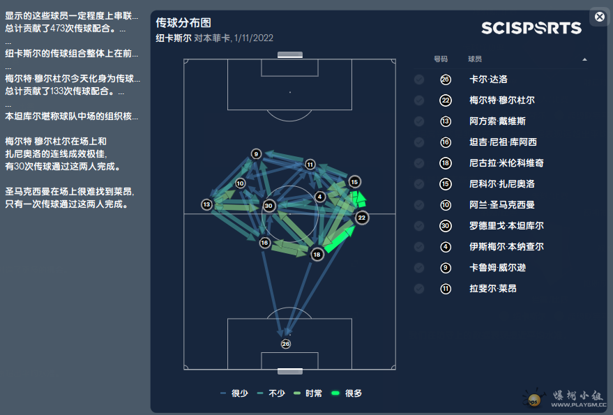The height and width of the screenshot is (415, 613).
Task: Open the text line 本坦库尔堪称球队中场的组织核...
Action: click(72, 116)
